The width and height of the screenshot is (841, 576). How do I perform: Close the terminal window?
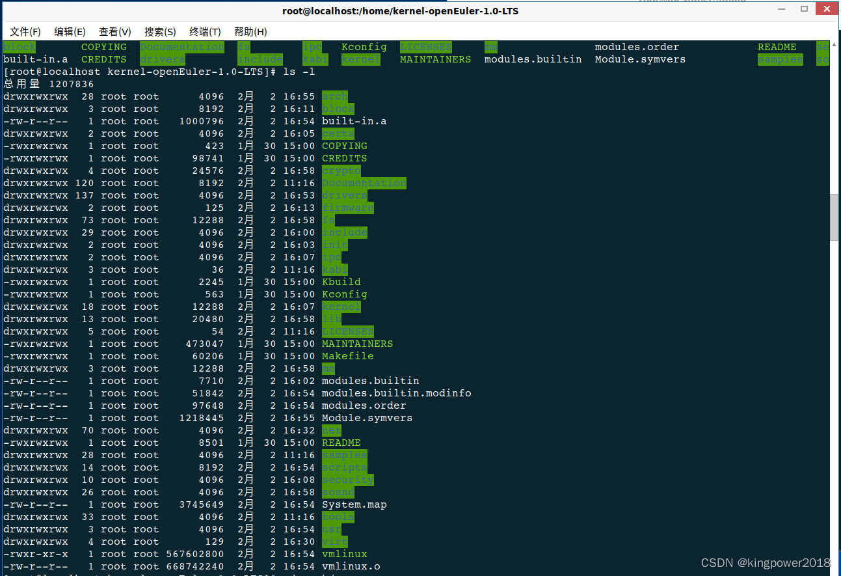pos(825,9)
